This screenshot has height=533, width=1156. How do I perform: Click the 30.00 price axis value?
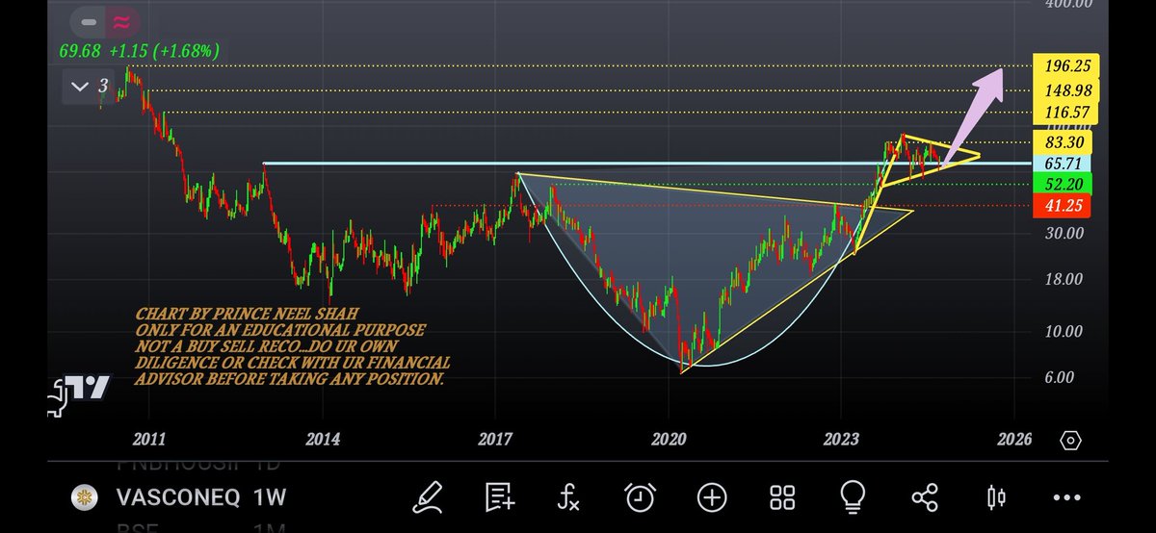[1064, 234]
